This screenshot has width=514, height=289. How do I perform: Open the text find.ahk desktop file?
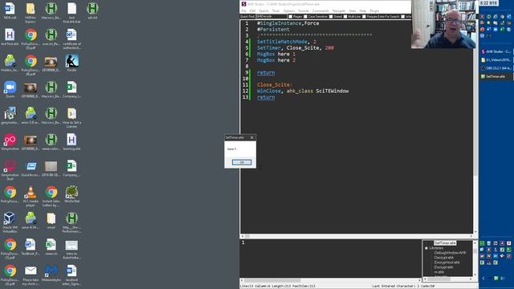pos(10,37)
